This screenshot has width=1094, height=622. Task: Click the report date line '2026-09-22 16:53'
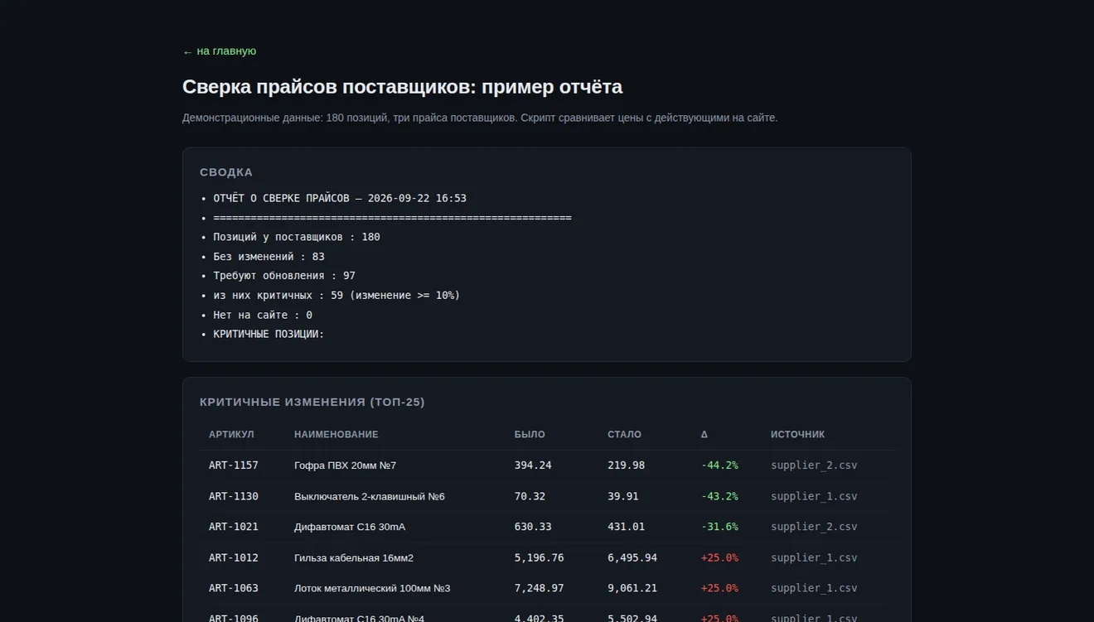[417, 198]
